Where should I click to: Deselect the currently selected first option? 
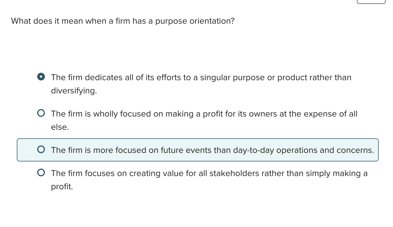[41, 77]
